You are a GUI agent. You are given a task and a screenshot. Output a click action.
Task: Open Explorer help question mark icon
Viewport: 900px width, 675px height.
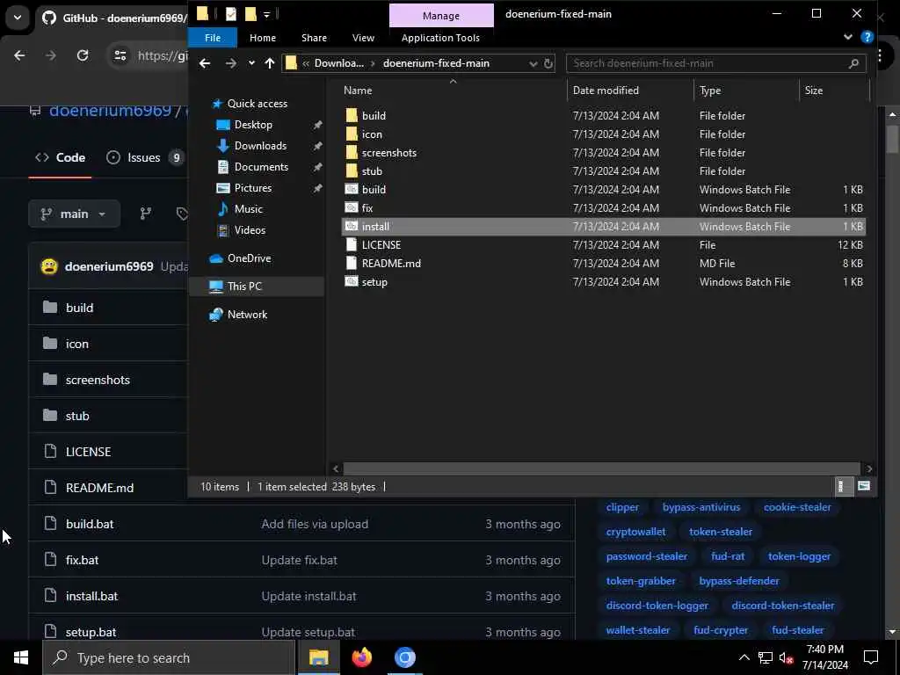click(867, 37)
